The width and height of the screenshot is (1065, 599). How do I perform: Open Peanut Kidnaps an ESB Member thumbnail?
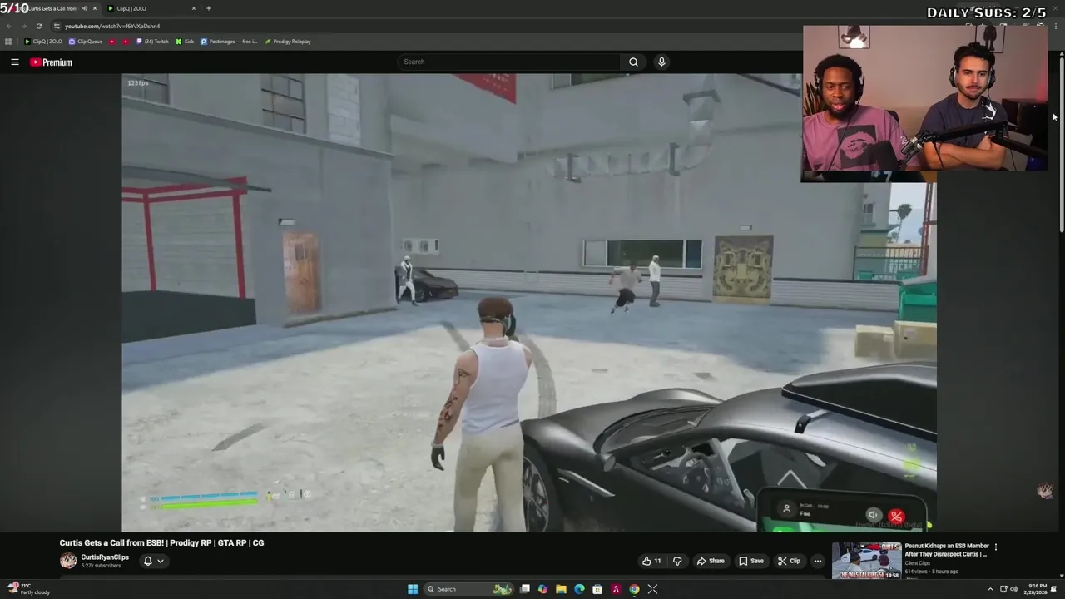click(866, 560)
